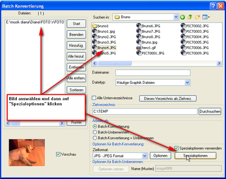This screenshot has height=179, width=226.
Task: Select Batch-Konvertierung + Umbenennen radio option
Action: point(95,138)
